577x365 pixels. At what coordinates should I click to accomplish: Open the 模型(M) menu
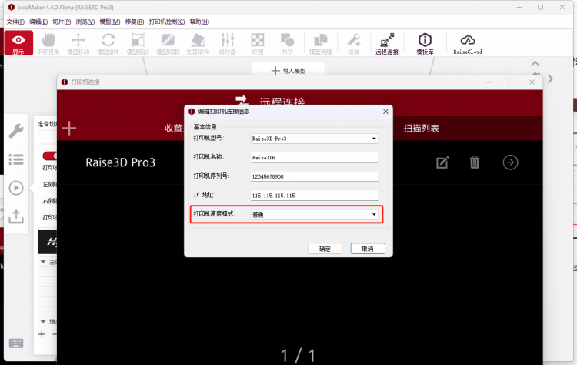[110, 22]
